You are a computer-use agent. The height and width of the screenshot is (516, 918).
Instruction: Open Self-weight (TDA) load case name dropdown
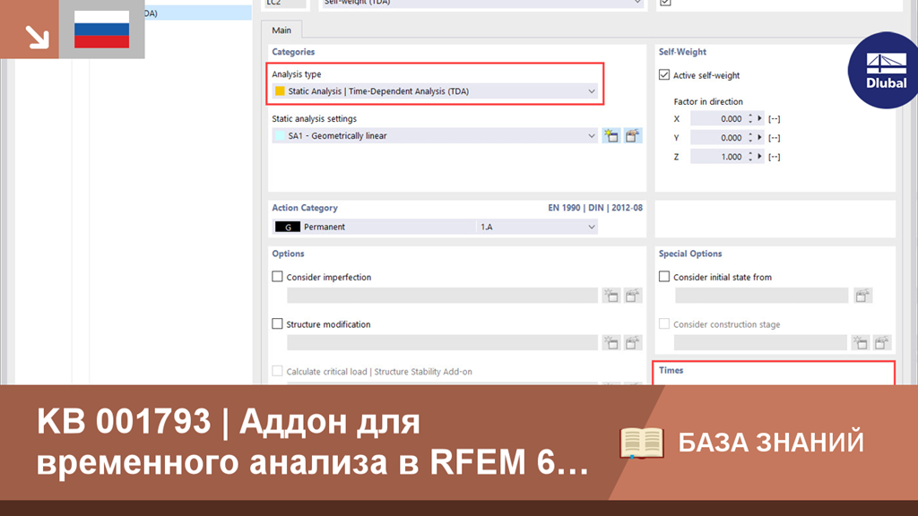(482, 4)
